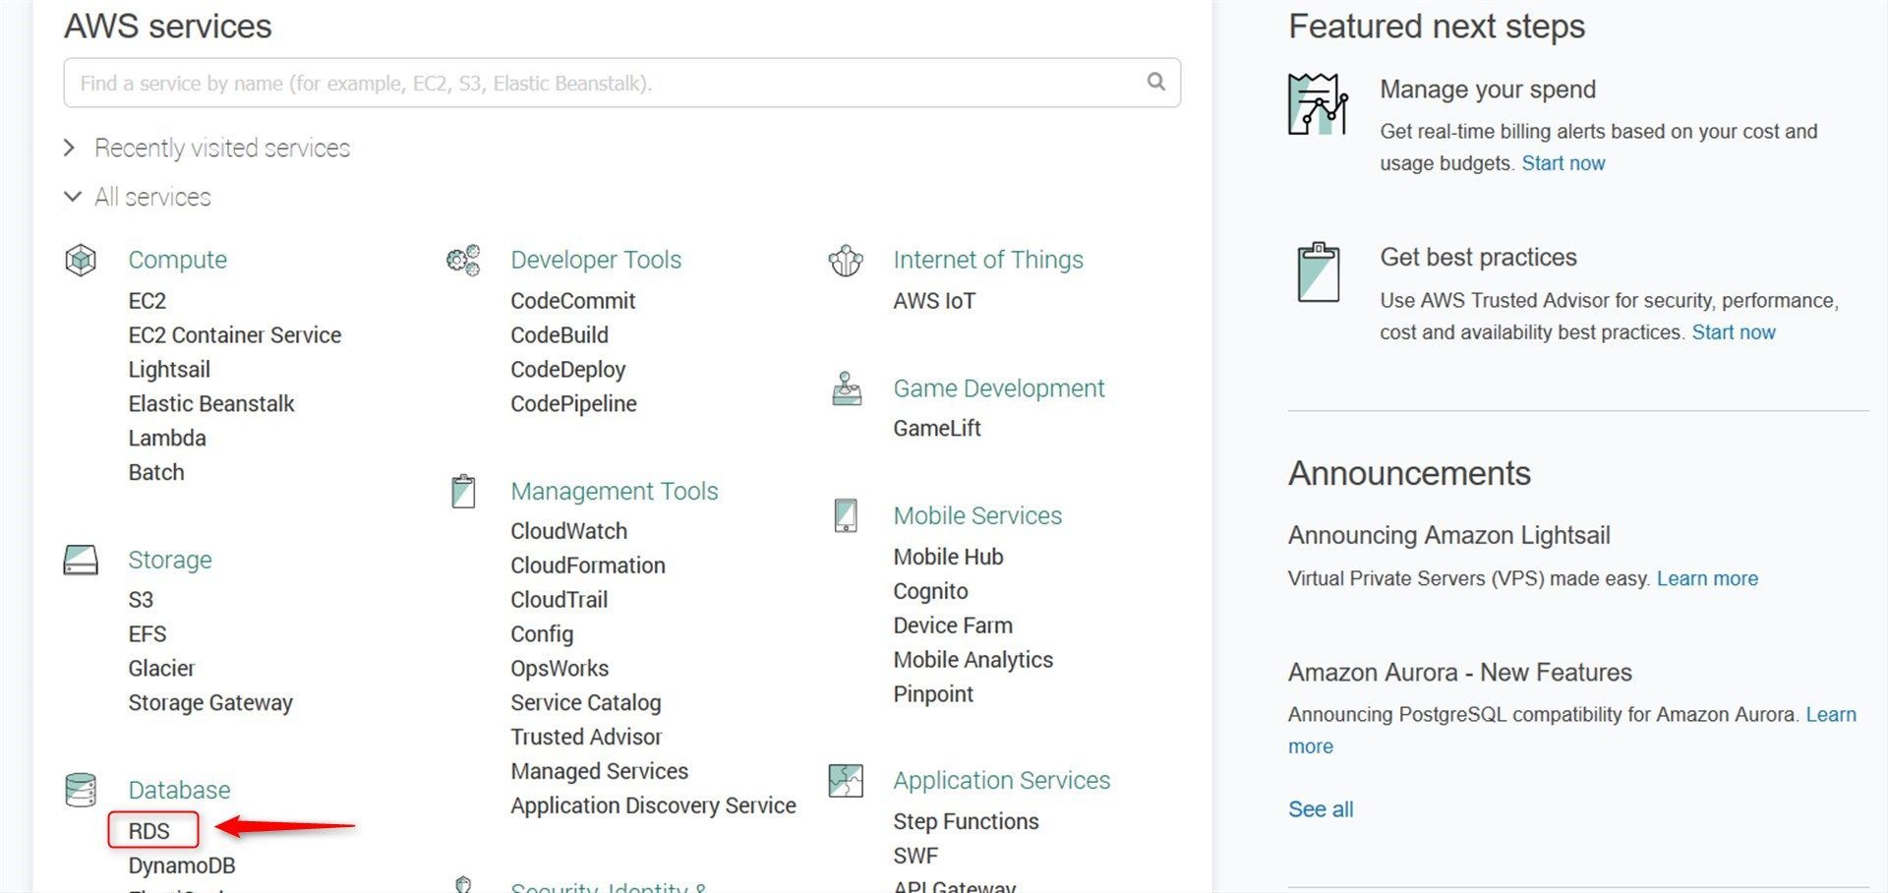1888x893 pixels.
Task: Open CodeBuild
Action: pyautogui.click(x=560, y=335)
